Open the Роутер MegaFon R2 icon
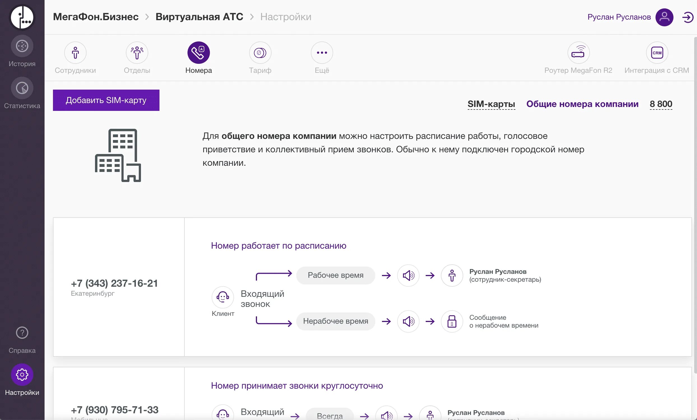The height and width of the screenshot is (420, 697). [x=578, y=53]
